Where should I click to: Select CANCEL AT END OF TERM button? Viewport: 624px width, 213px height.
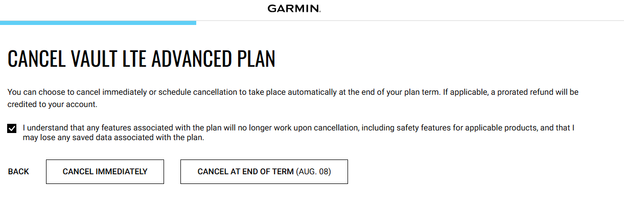pyautogui.click(x=264, y=172)
